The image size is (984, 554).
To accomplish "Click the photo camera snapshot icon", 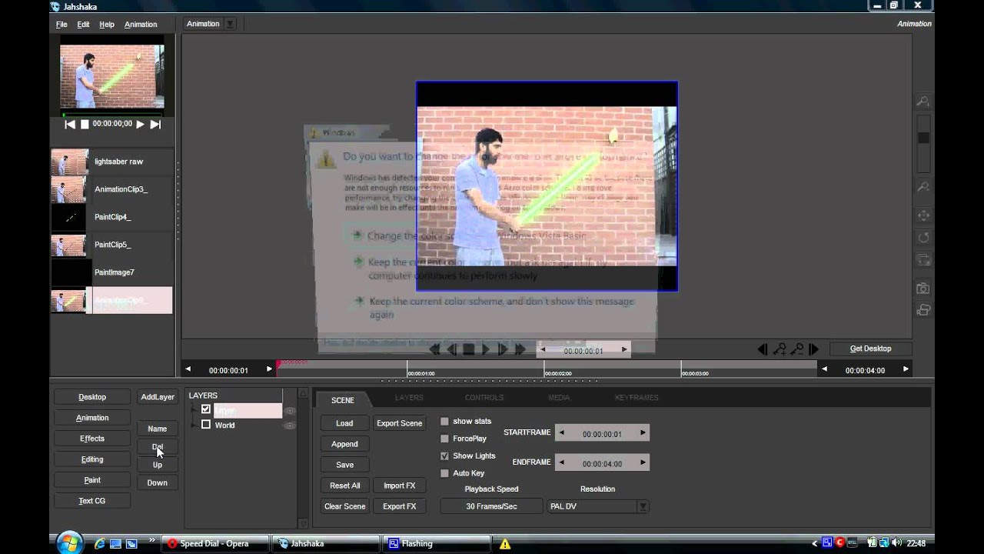I will (x=923, y=289).
